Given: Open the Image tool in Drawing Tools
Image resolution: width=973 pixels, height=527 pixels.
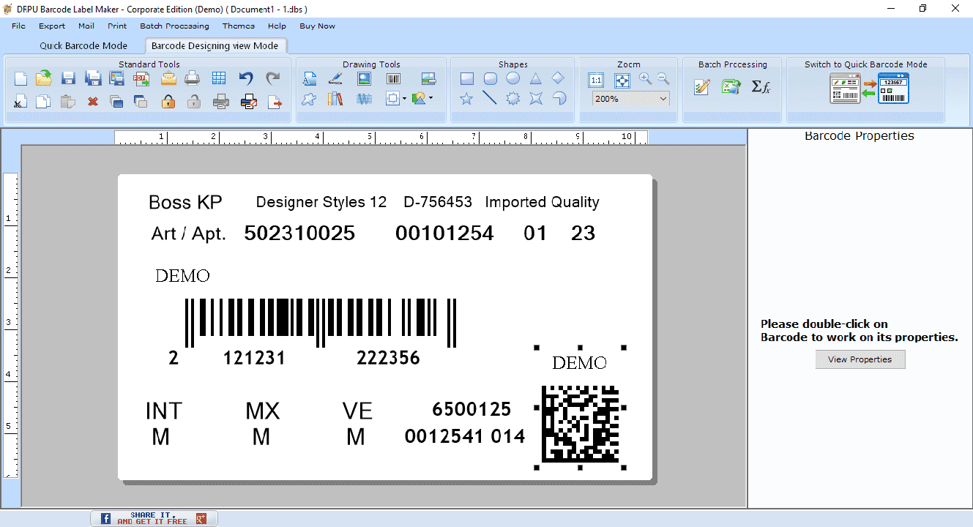Looking at the screenshot, I should point(363,78).
